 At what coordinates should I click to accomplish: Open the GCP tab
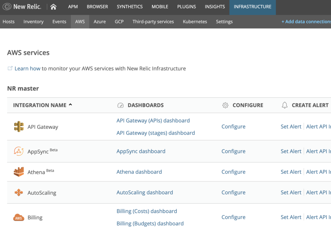pos(119,22)
